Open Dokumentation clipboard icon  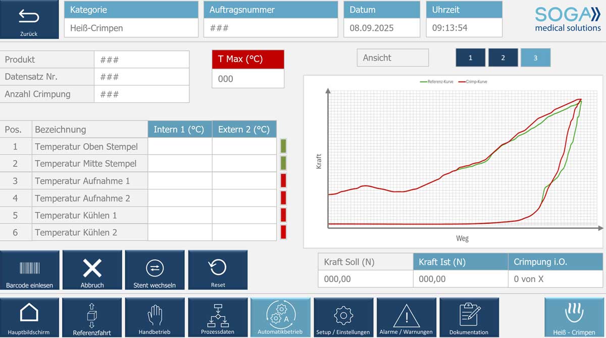(x=469, y=317)
